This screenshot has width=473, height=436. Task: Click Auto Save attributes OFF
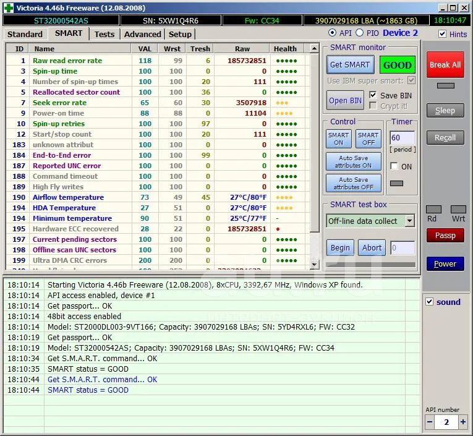[x=354, y=183]
